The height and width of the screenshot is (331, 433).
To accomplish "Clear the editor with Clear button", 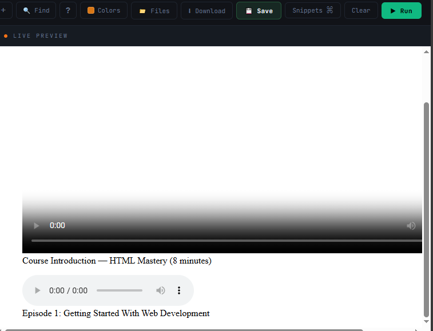I will tap(361, 10).
